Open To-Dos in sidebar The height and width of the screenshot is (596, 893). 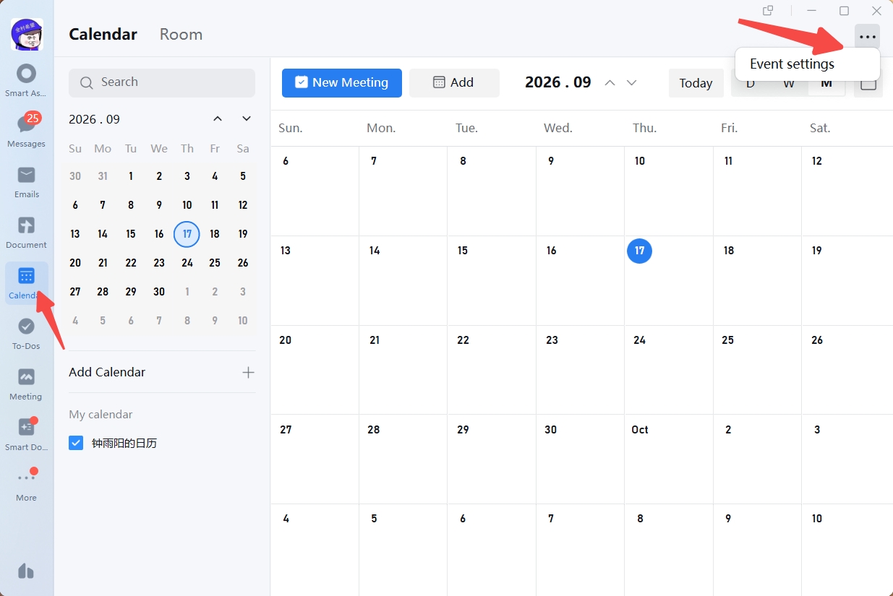[x=26, y=333]
